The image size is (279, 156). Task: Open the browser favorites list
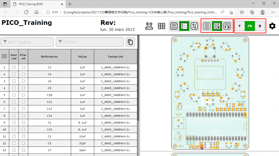(x=242, y=12)
